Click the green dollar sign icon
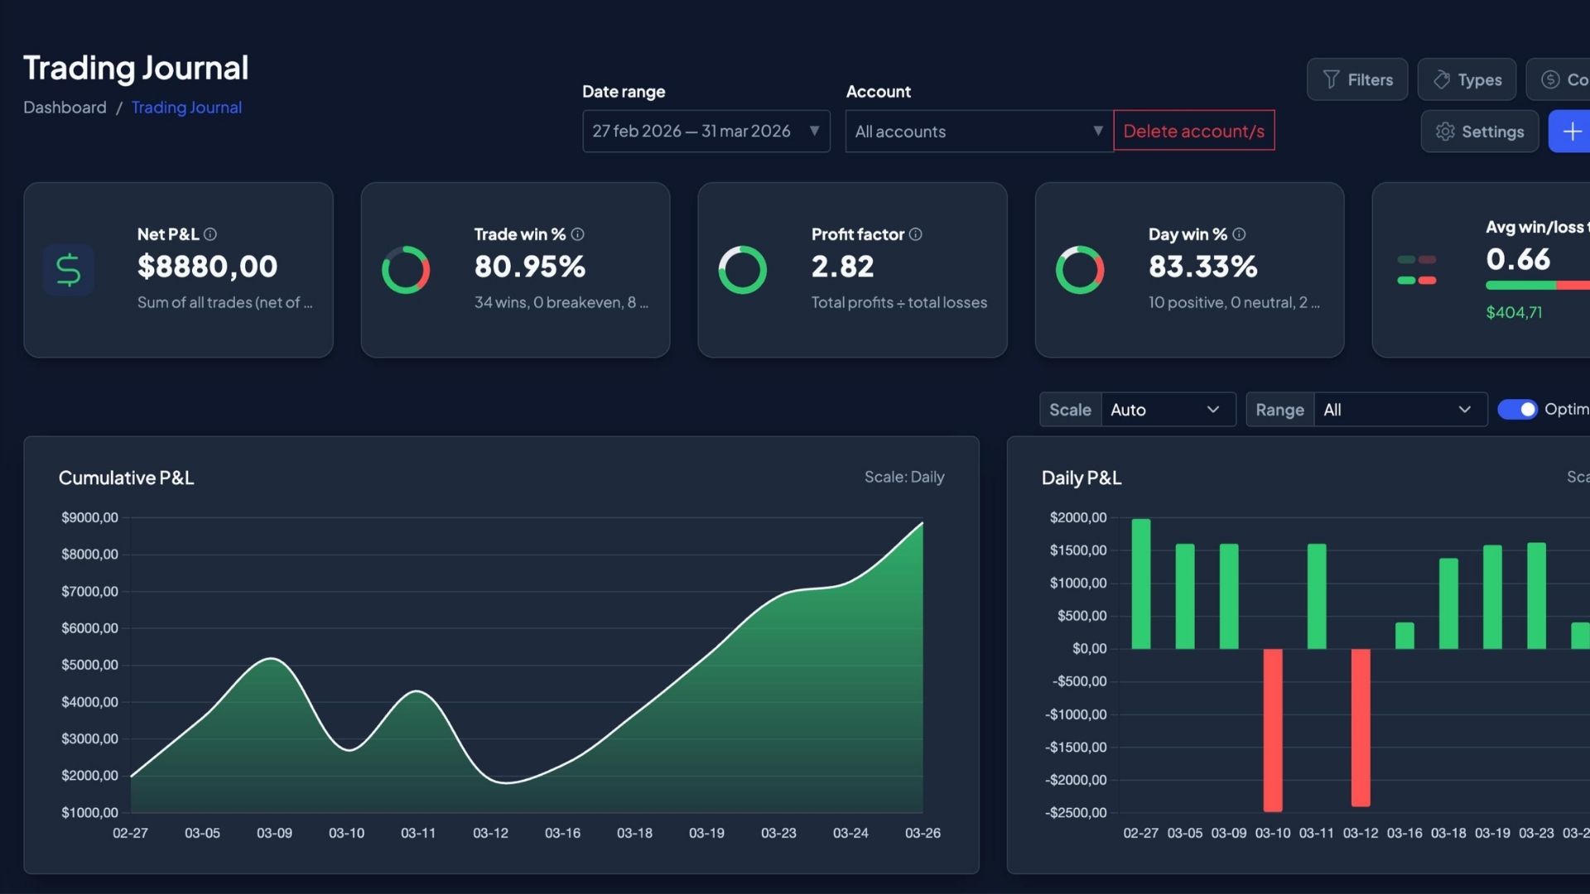1590x894 pixels. point(68,270)
